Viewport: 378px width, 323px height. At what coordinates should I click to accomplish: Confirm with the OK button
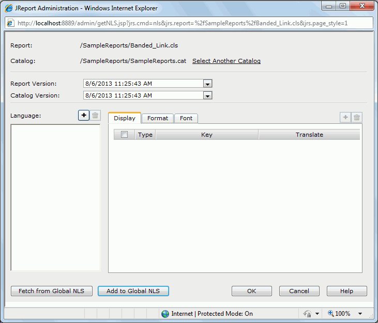[x=252, y=291]
